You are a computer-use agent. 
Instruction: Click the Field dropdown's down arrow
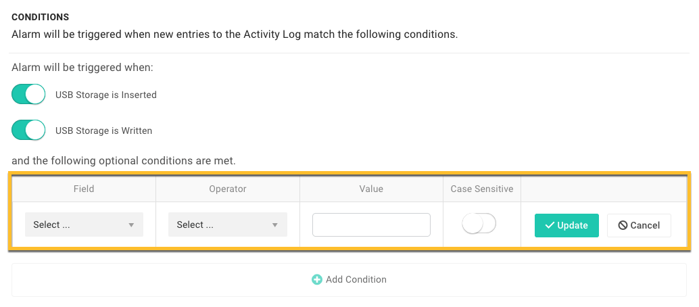pos(131,225)
